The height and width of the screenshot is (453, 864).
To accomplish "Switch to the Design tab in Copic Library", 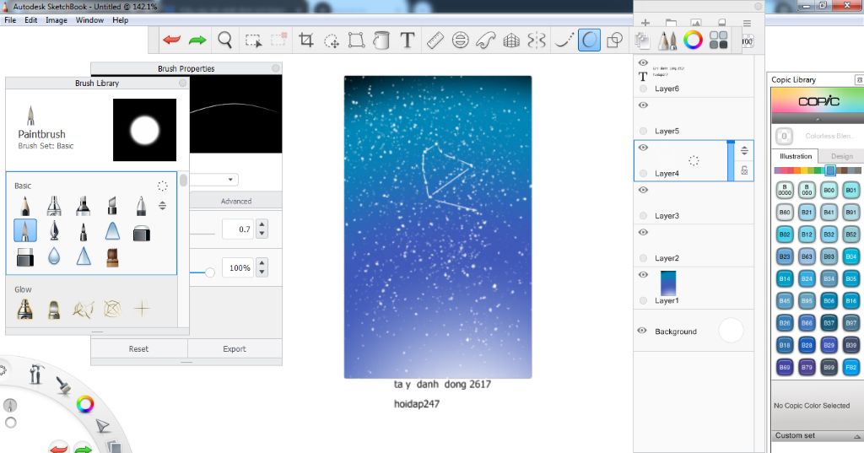I will click(841, 157).
